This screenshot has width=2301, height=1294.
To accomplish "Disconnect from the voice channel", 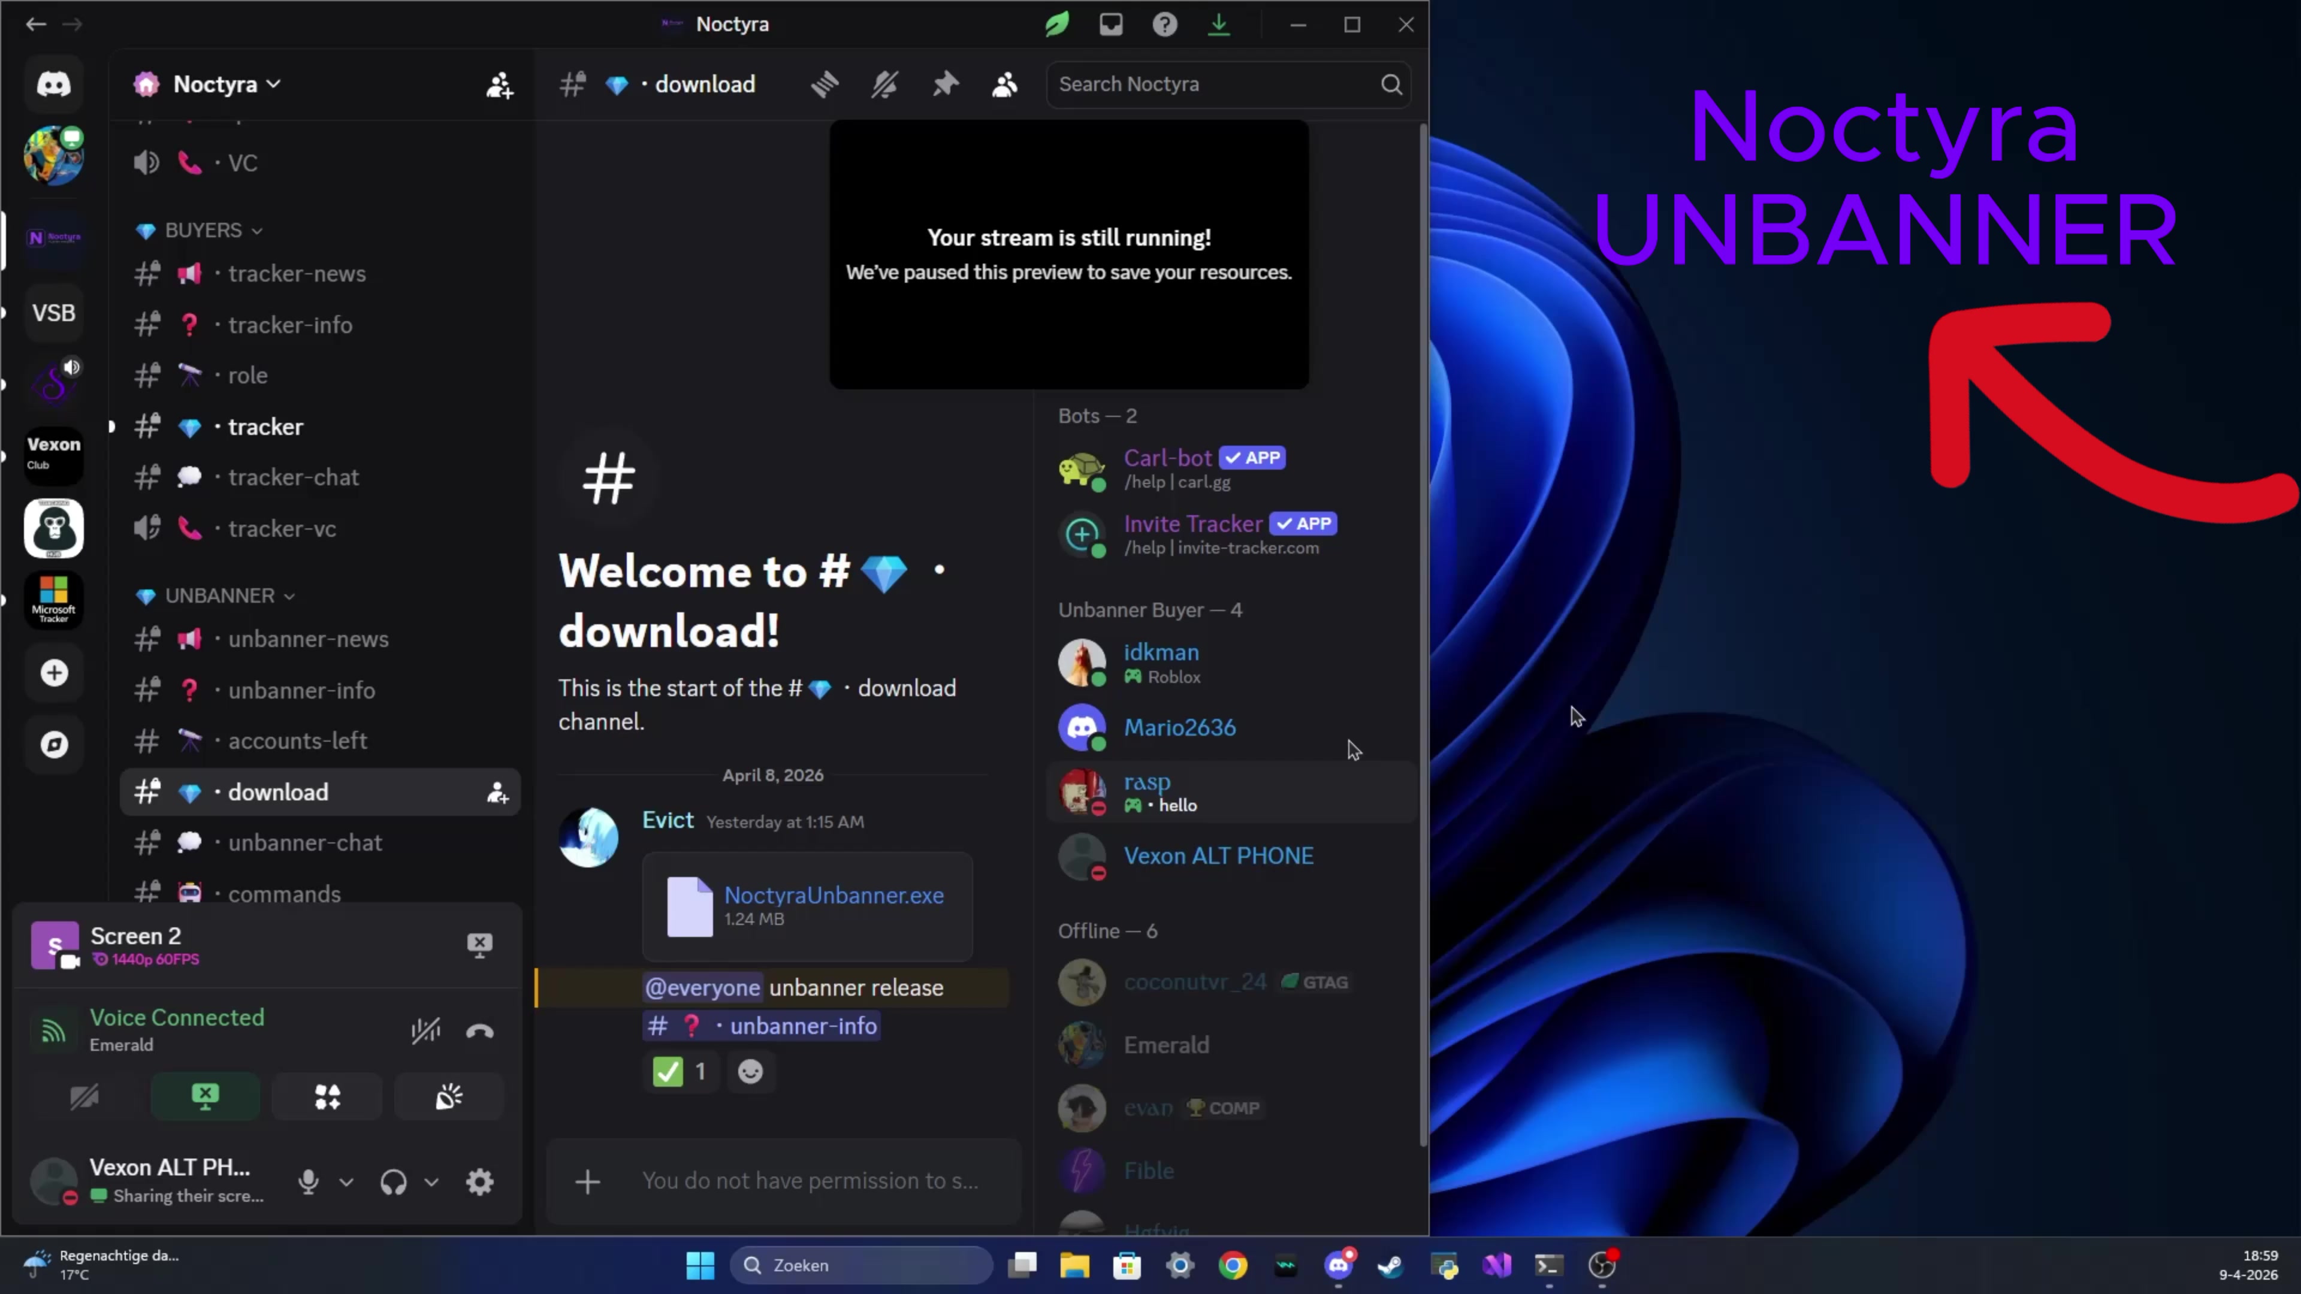I will point(479,1032).
